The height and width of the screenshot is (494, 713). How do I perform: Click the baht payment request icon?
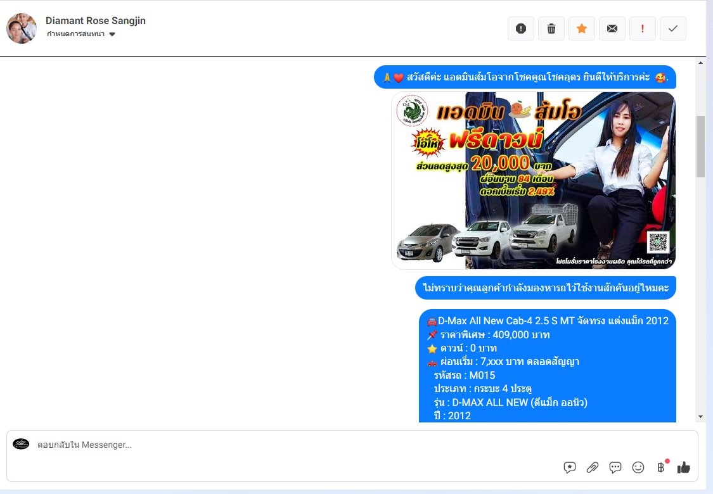pos(661,467)
